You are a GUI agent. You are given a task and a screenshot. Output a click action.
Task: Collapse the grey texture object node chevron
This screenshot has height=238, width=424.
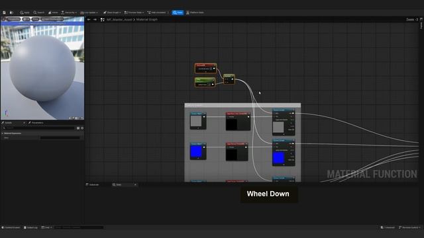coord(198,128)
